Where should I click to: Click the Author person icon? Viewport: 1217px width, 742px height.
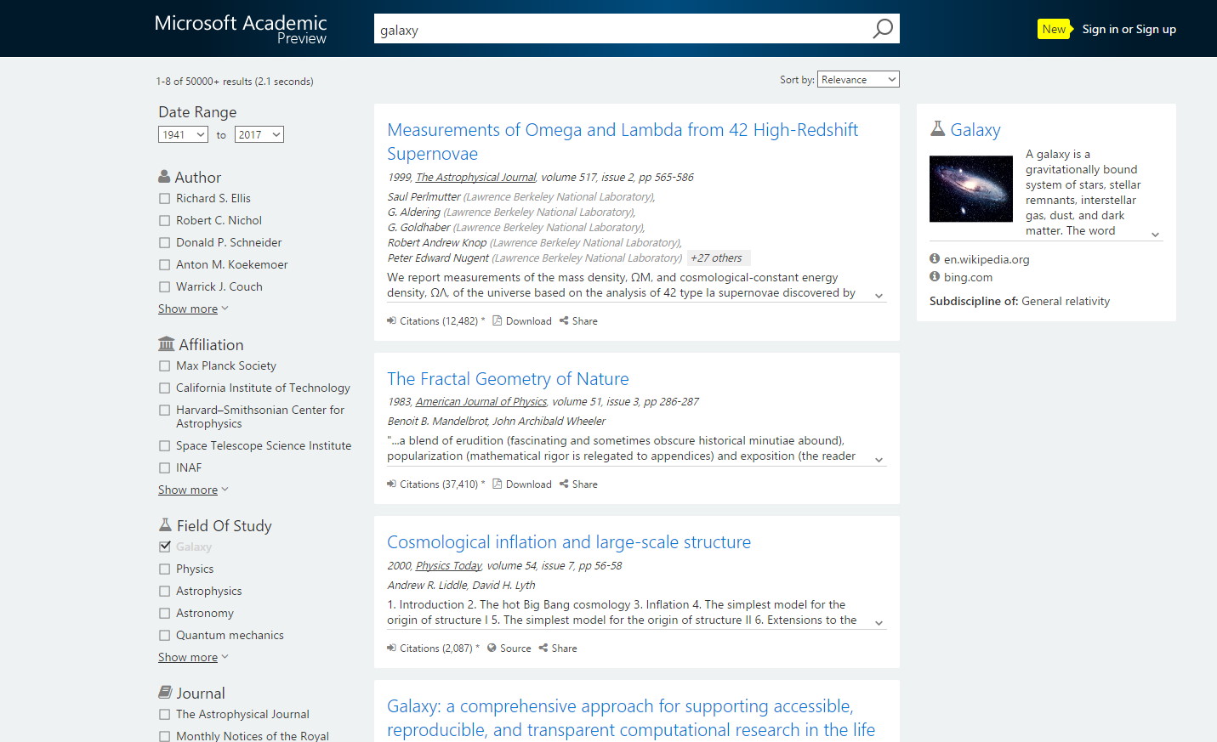pos(164,177)
